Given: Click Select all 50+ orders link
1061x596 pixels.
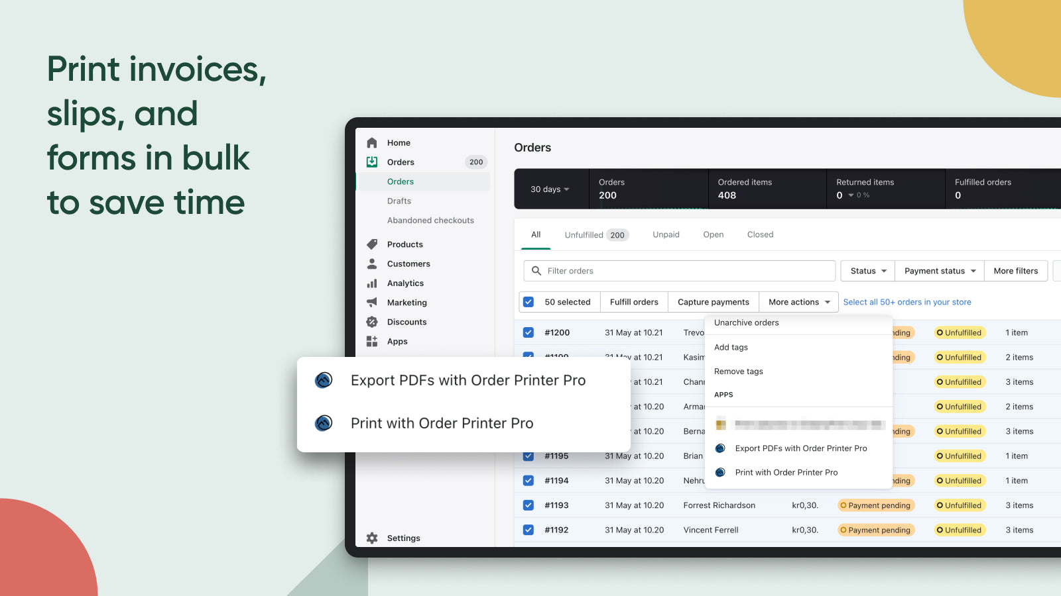Looking at the screenshot, I should click(906, 302).
